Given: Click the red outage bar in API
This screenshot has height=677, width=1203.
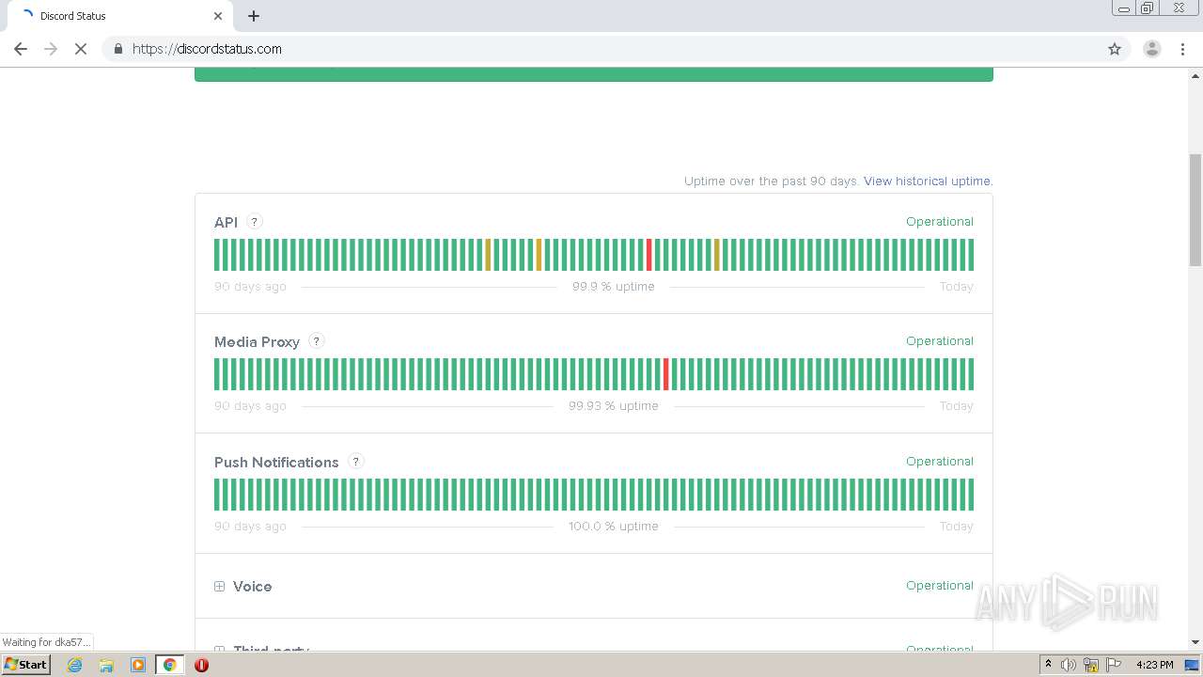Looking at the screenshot, I should pos(648,255).
